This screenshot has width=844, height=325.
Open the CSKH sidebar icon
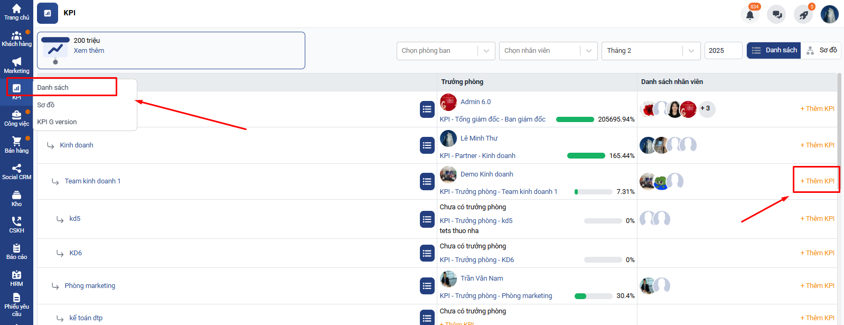(16, 225)
